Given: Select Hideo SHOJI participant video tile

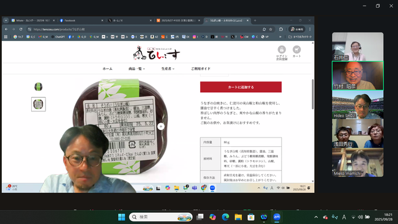Looking at the screenshot, I should (358, 105).
